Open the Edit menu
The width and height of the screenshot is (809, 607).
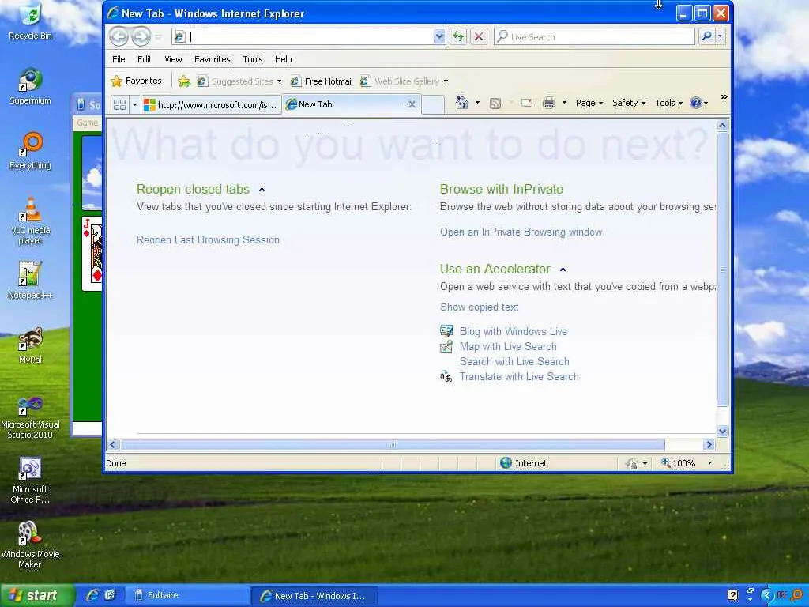145,59
